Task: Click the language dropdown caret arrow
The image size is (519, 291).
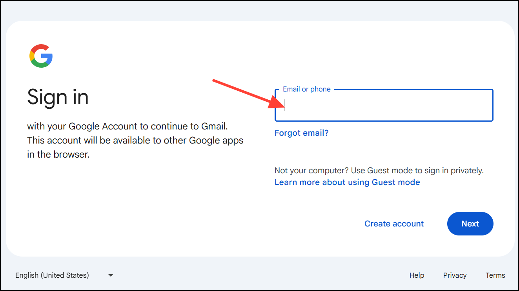Action: point(111,275)
